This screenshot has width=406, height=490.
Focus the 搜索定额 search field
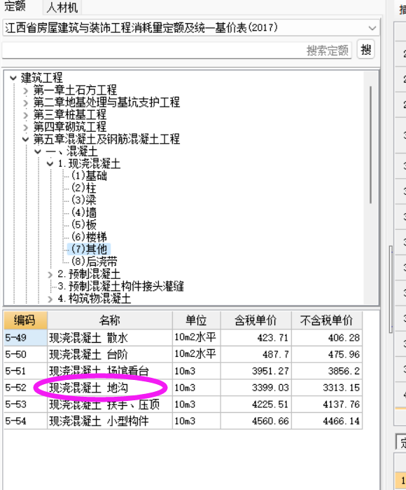(176, 50)
